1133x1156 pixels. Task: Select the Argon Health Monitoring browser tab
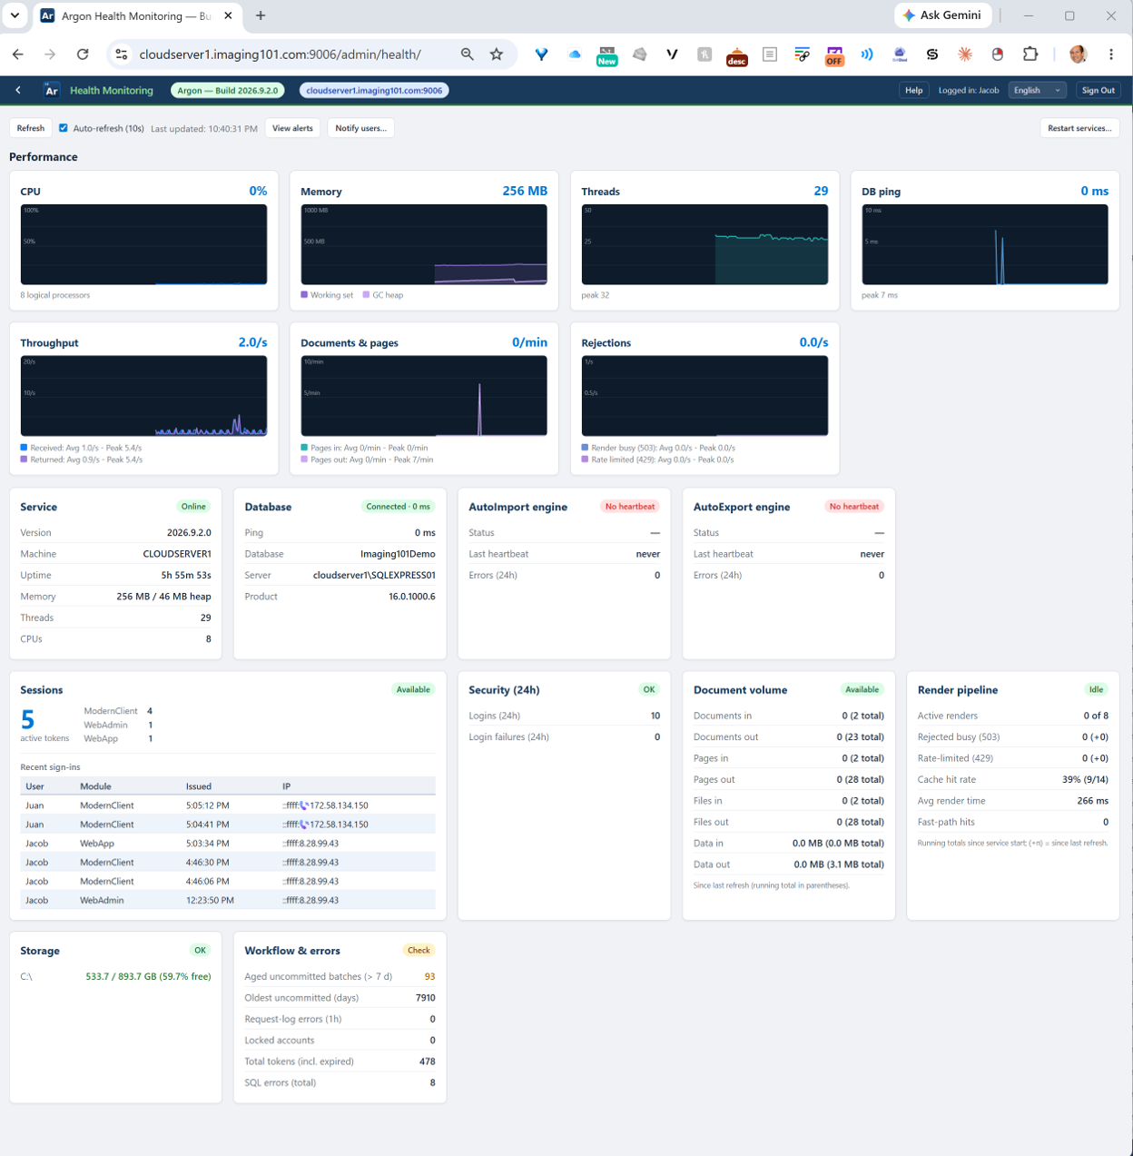pyautogui.click(x=138, y=15)
